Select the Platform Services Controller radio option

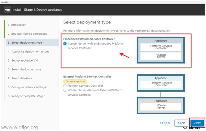tap(65, 86)
